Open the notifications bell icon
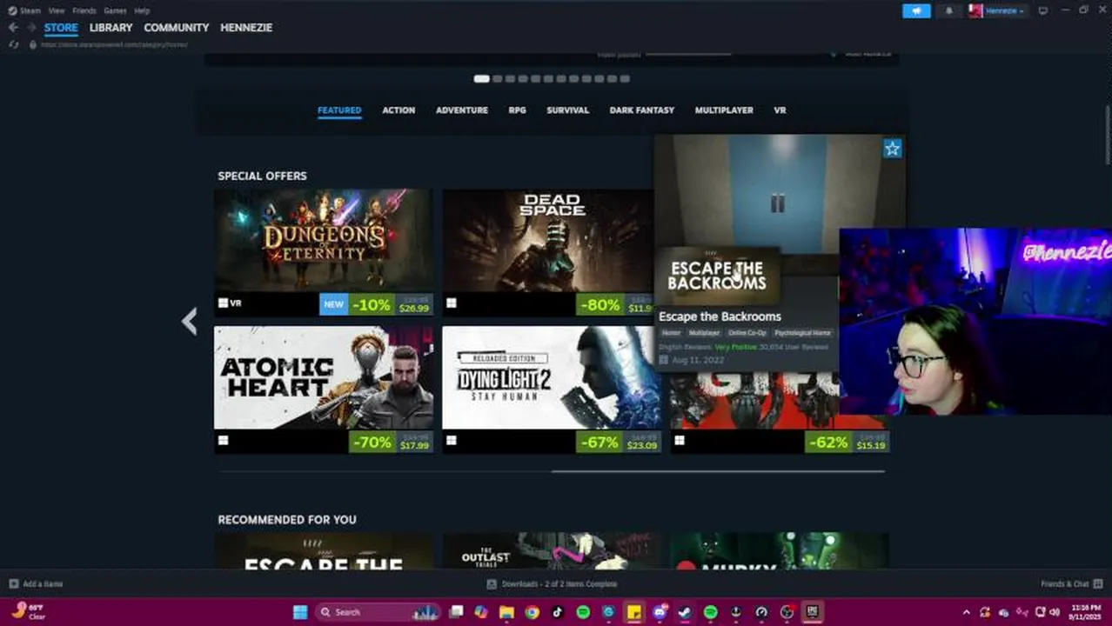The image size is (1112, 626). coord(948,10)
